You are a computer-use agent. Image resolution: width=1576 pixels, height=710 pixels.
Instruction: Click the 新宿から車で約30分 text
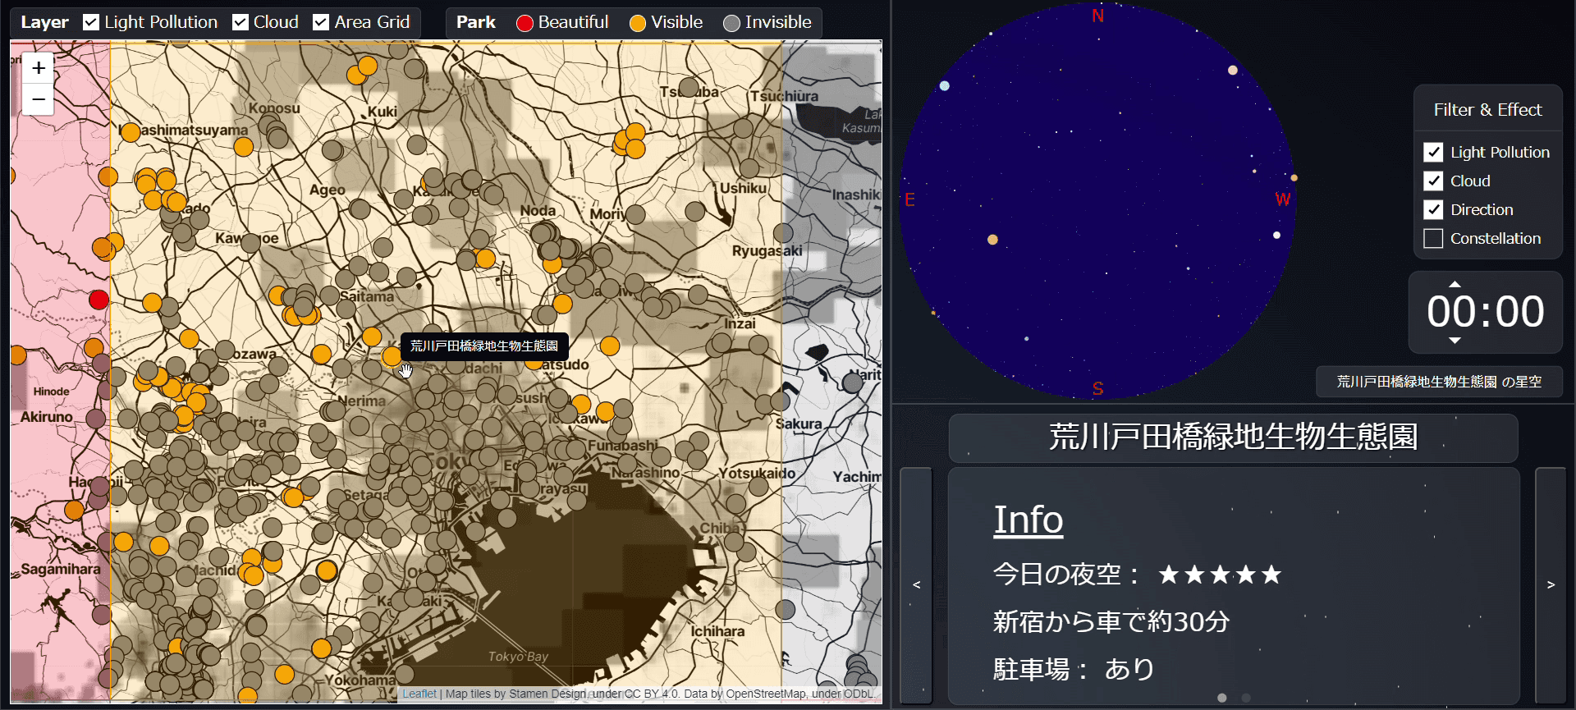tap(1111, 621)
